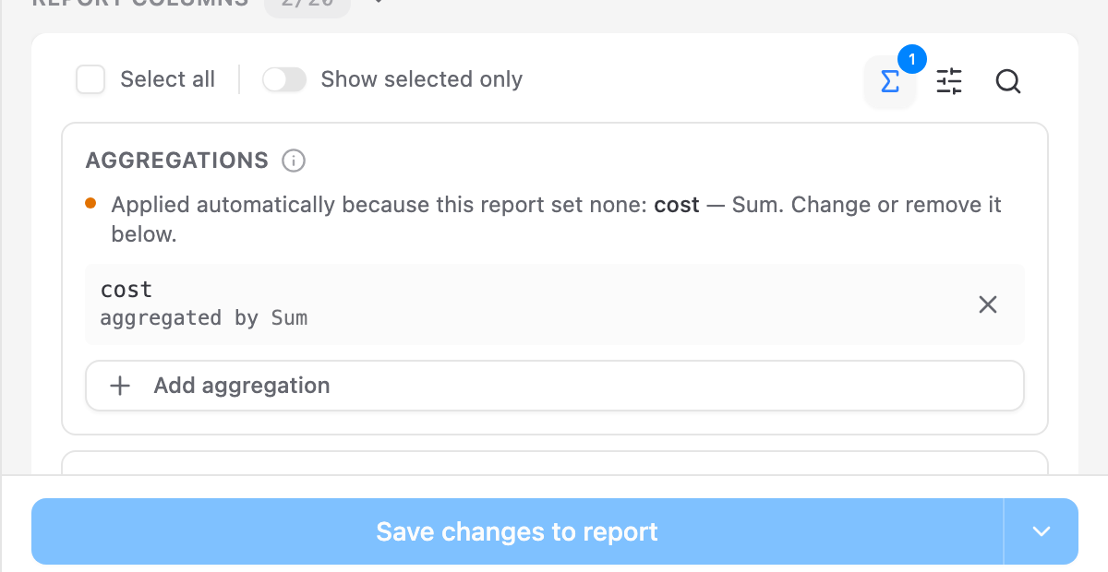Expand the Report Columns chevron
The width and height of the screenshot is (1108, 572).
pos(377,3)
